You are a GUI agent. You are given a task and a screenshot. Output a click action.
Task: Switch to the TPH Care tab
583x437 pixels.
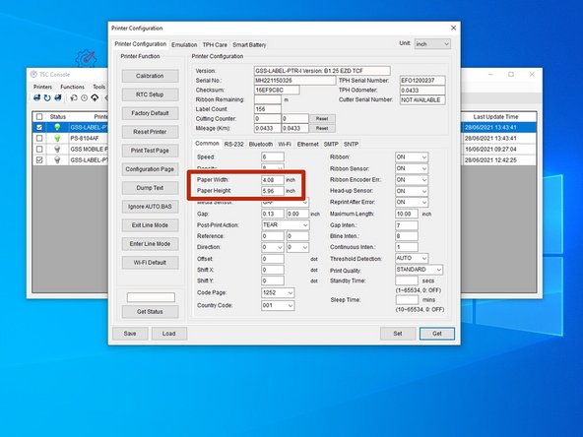(x=215, y=44)
